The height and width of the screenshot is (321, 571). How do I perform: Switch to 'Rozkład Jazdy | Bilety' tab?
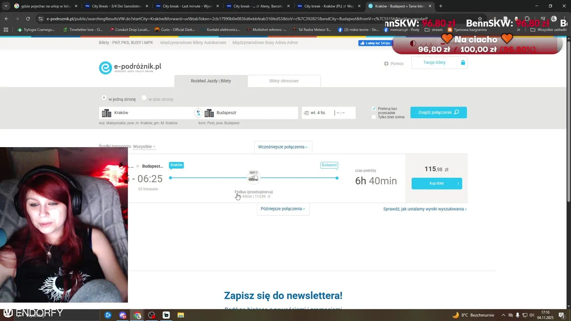(x=211, y=81)
